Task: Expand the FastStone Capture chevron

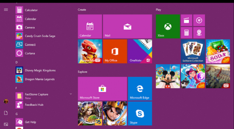Action: 71,94
